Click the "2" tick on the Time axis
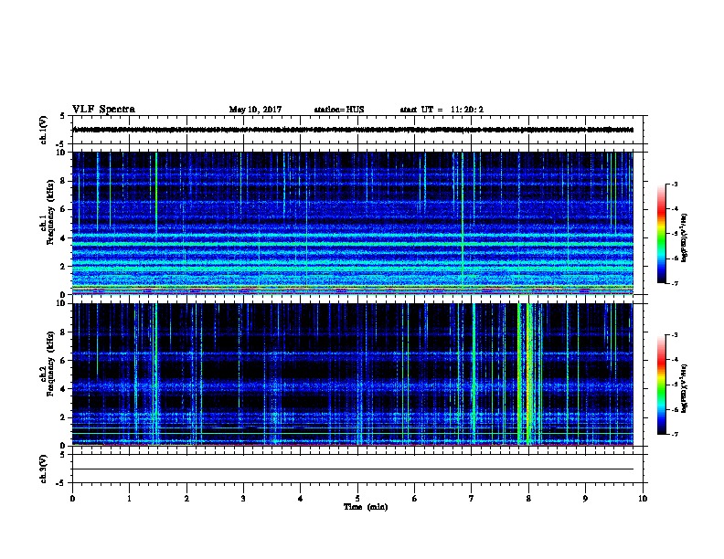 [x=186, y=498]
